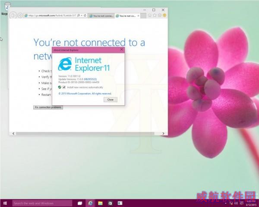
Task: Close About Internet Explorer dialog with X
Action: [x=122, y=50]
